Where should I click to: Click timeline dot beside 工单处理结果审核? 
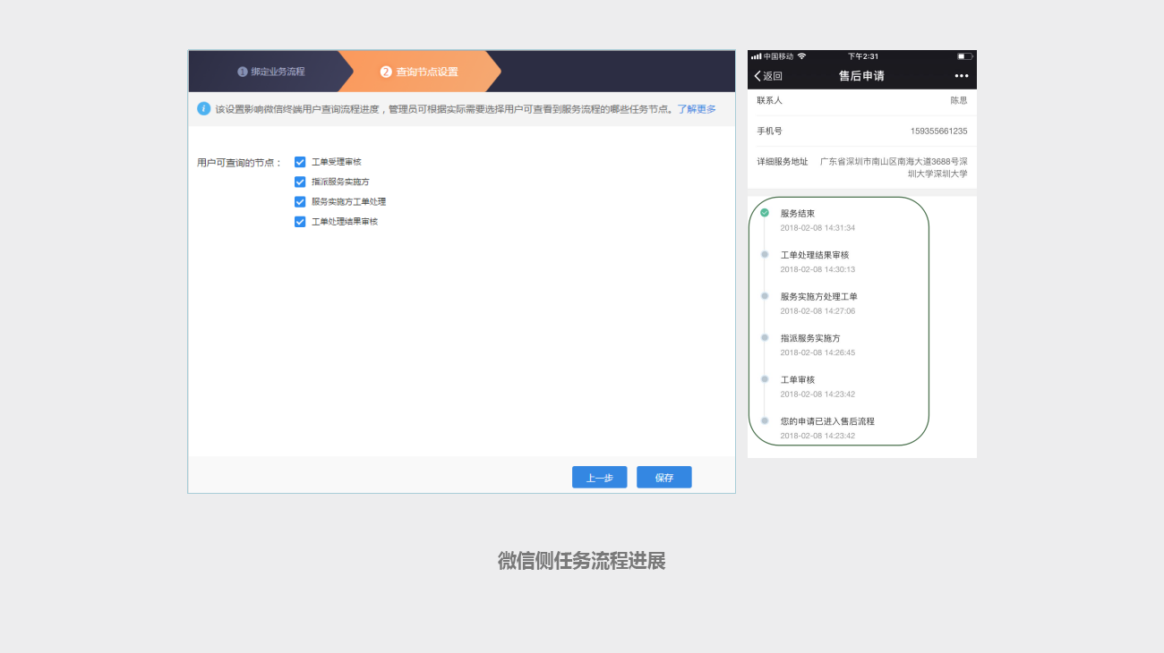point(765,254)
